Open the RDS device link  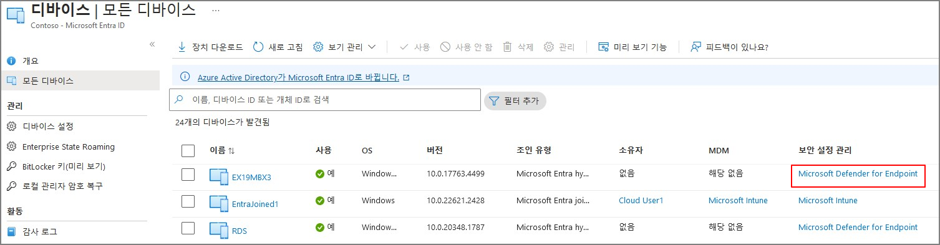point(240,231)
